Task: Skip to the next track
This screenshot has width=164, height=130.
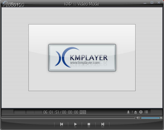Action: click(103, 124)
